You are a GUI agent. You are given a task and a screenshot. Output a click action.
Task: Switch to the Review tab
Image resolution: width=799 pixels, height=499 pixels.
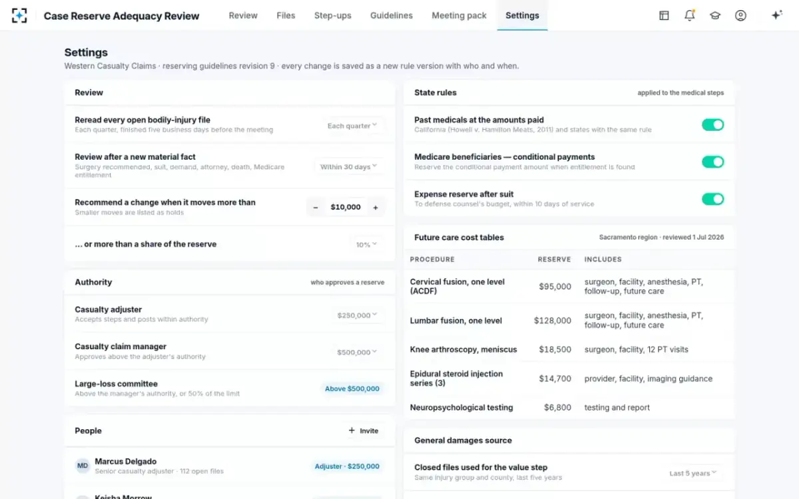pyautogui.click(x=243, y=15)
